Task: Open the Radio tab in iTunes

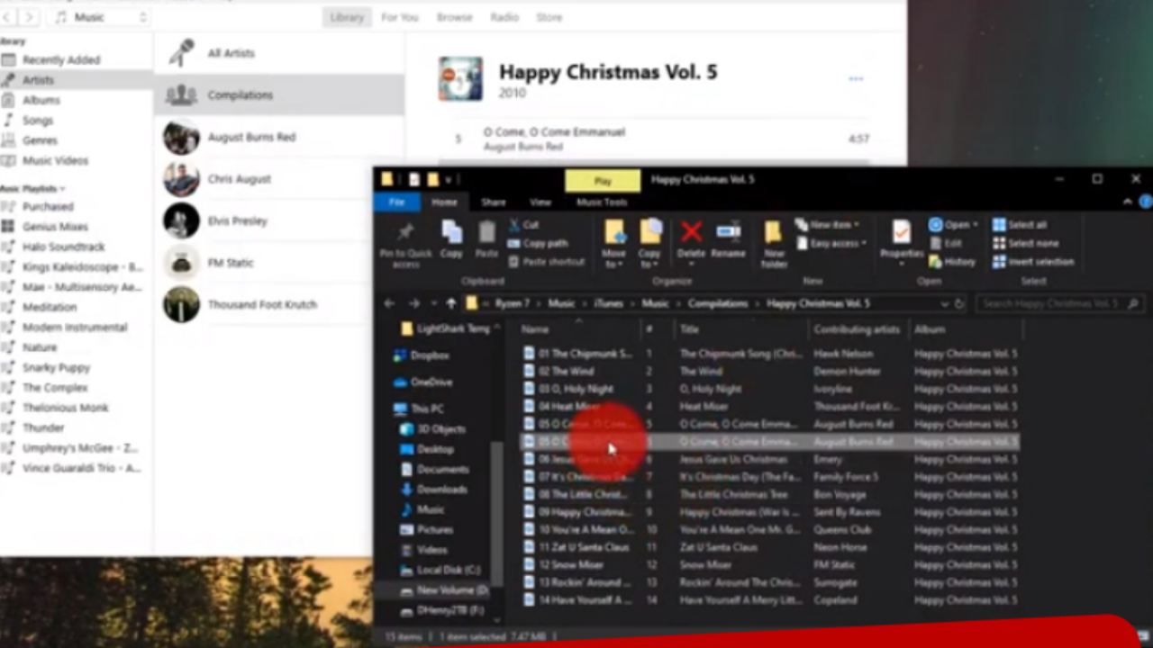Action: coord(504,17)
